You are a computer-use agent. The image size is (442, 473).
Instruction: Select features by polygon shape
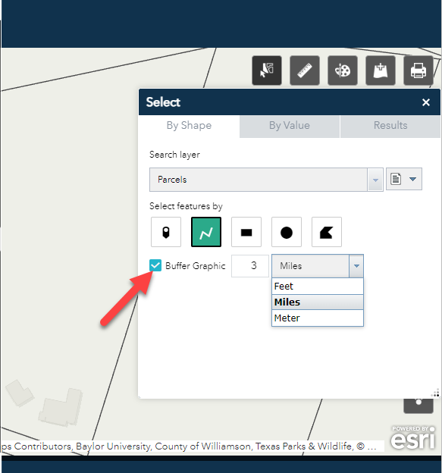327,232
